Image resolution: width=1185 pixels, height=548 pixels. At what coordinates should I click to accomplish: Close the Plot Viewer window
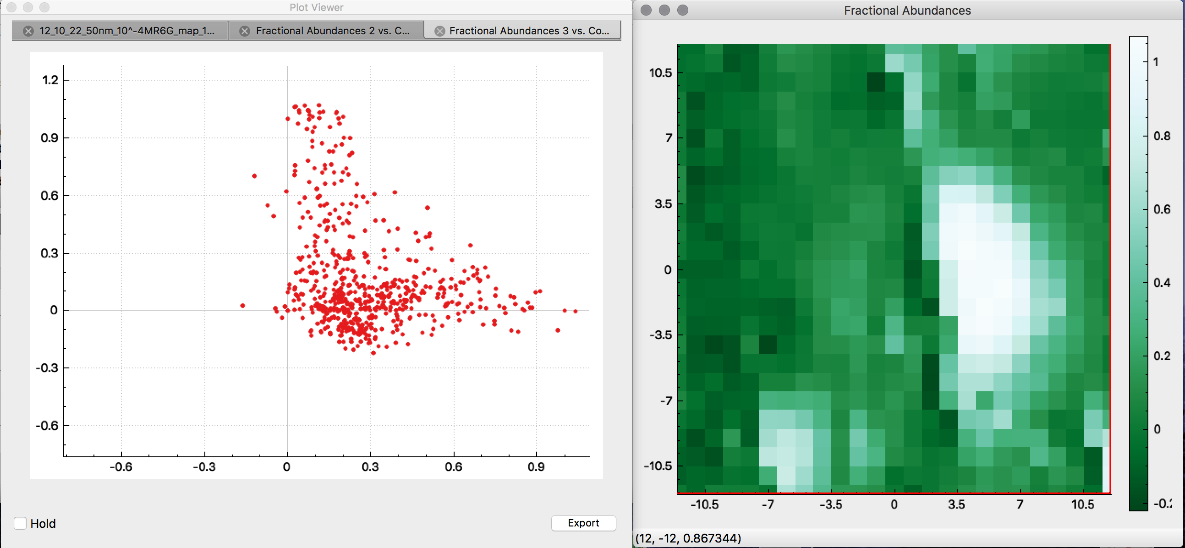coord(12,7)
